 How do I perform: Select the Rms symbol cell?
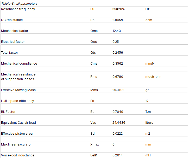coord(93,77)
